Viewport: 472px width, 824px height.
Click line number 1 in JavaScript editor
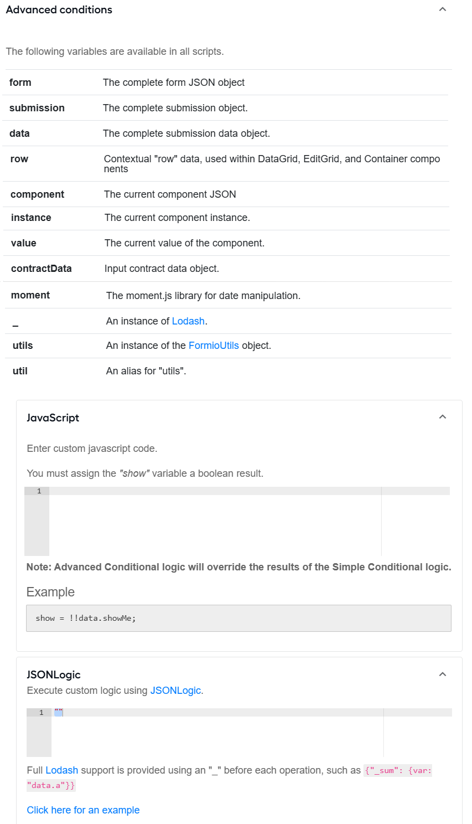click(x=39, y=491)
